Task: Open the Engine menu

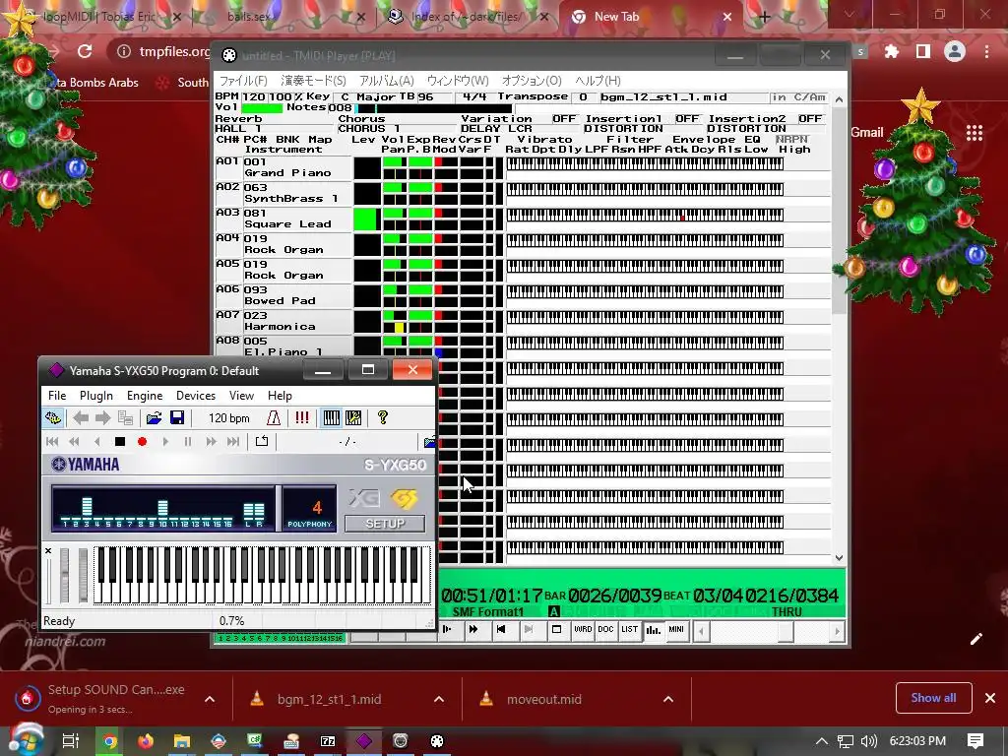Action: pyautogui.click(x=145, y=396)
